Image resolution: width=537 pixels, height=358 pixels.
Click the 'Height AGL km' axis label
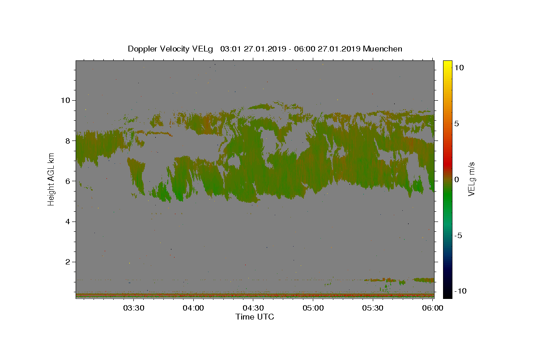(x=51, y=179)
